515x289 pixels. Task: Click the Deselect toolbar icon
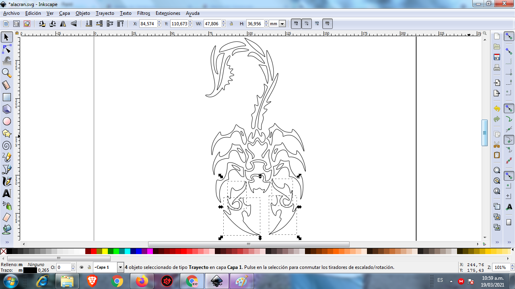point(27,24)
